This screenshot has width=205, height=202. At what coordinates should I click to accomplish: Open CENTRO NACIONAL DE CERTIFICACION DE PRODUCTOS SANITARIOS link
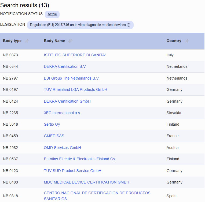tap(97, 196)
